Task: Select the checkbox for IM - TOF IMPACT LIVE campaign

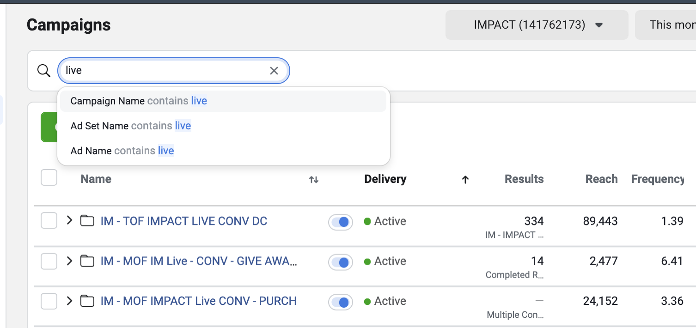Action: [49, 221]
